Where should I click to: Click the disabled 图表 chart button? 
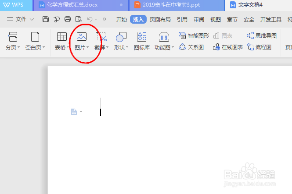click(x=223, y=35)
